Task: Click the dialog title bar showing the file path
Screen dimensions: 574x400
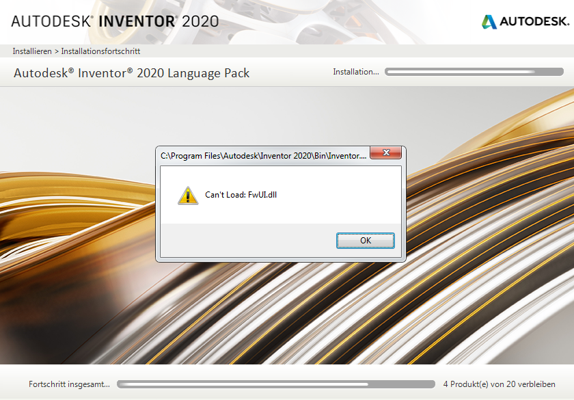Action: (x=260, y=154)
